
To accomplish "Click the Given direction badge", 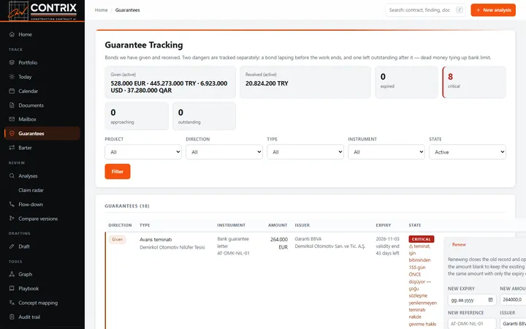I will [117, 239].
